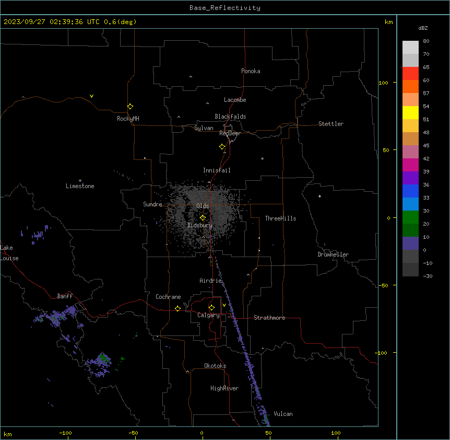Click the Blackfalds city label
The height and width of the screenshot is (440, 450).
(230, 117)
